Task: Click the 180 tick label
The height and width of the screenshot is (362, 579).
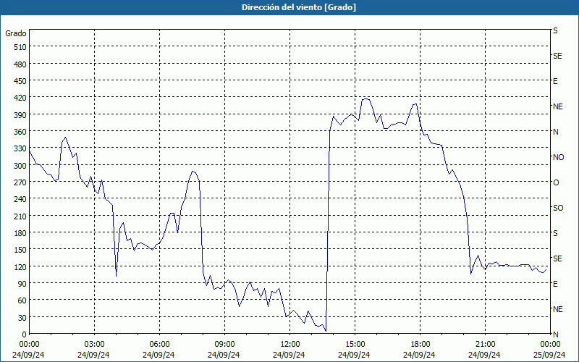Action: pos(20,233)
